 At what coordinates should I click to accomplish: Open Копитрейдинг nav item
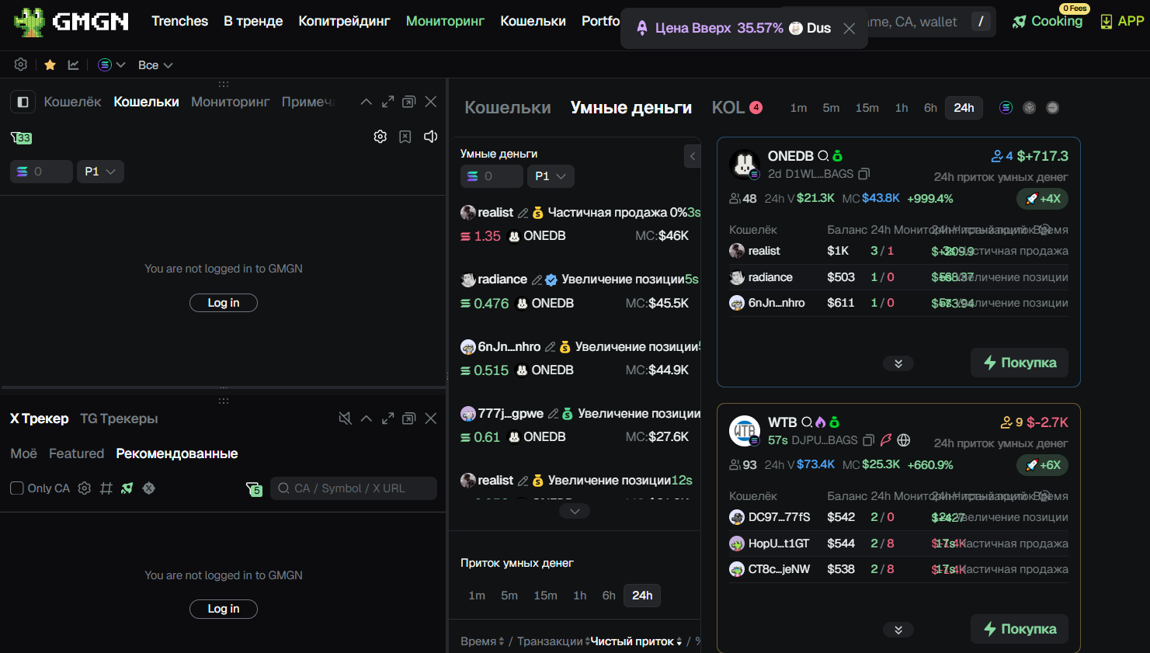coord(344,21)
